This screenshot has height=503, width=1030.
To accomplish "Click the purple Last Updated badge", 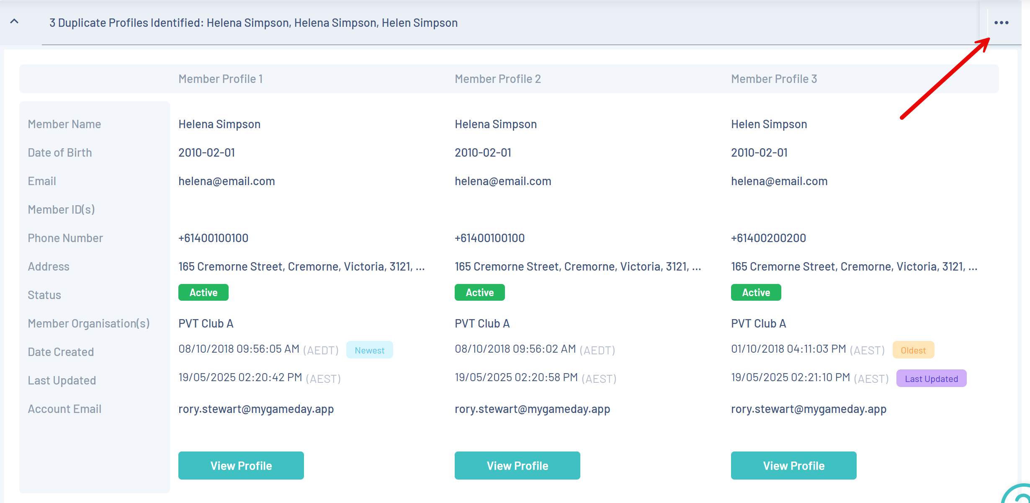I will click(x=931, y=379).
